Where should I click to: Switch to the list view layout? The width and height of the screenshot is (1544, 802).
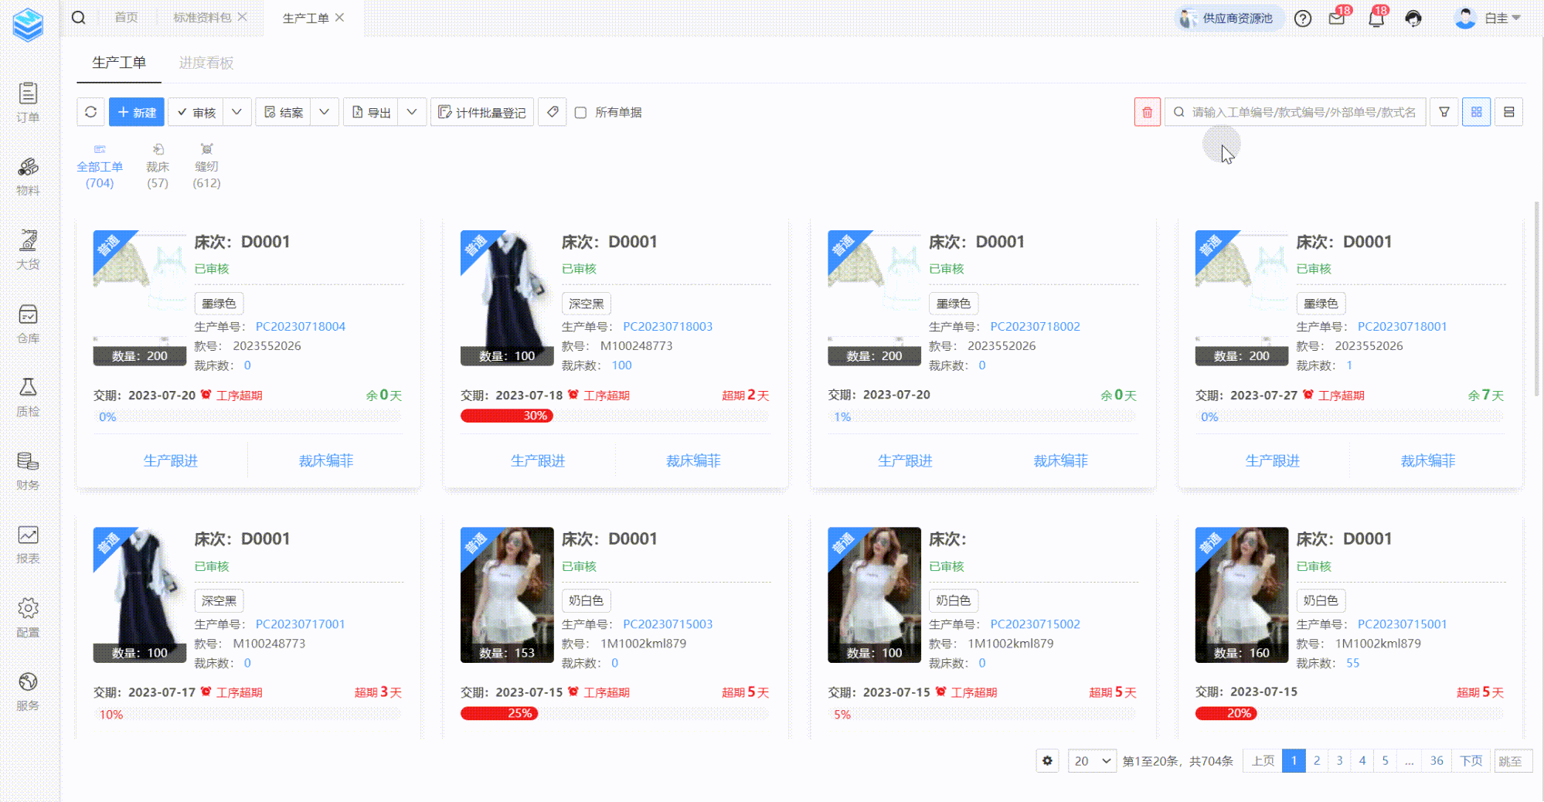1508,112
